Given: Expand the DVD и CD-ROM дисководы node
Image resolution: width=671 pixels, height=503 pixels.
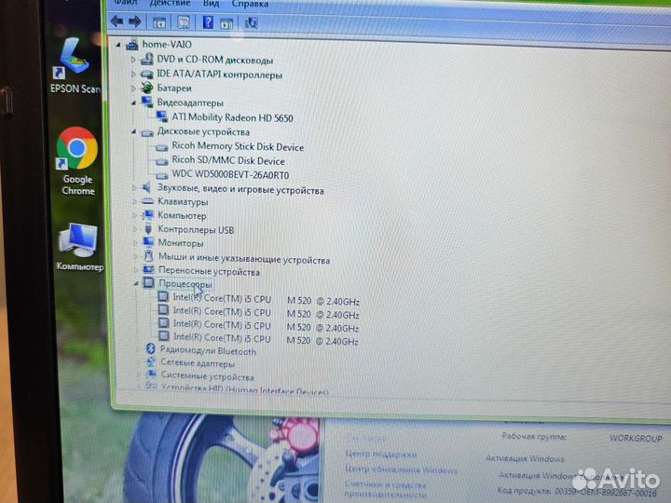Looking at the screenshot, I should [x=133, y=61].
